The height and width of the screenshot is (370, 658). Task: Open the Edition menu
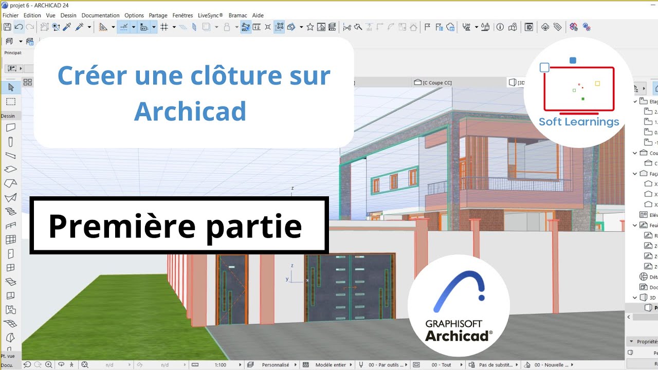pyautogui.click(x=32, y=15)
